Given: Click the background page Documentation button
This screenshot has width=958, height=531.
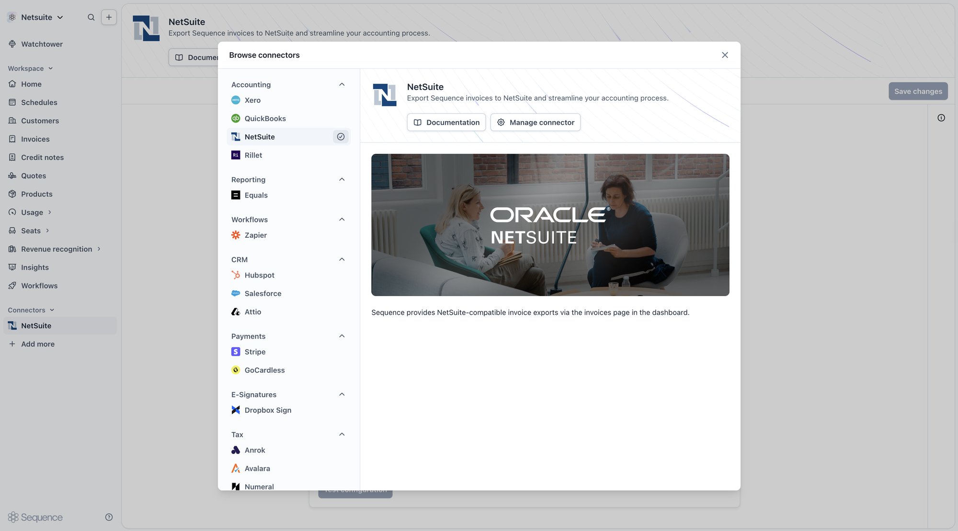Looking at the screenshot, I should (194, 57).
